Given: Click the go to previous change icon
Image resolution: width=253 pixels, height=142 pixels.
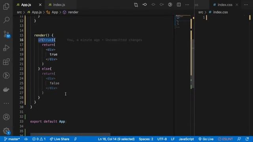Looking at the screenshot, I should (145, 4).
